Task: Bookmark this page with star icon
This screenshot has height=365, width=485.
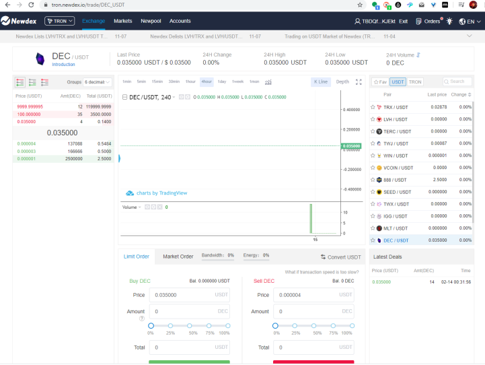Action: tap(360, 5)
